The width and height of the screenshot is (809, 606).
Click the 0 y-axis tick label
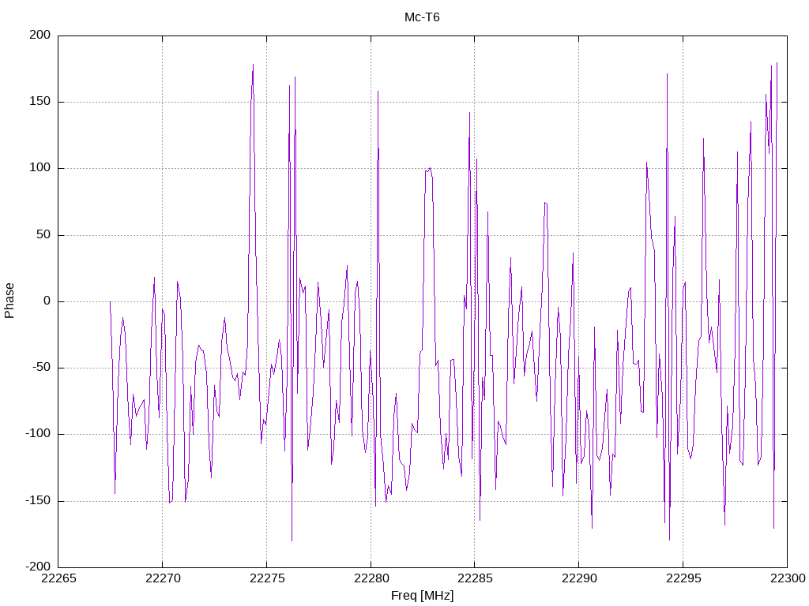tap(47, 301)
